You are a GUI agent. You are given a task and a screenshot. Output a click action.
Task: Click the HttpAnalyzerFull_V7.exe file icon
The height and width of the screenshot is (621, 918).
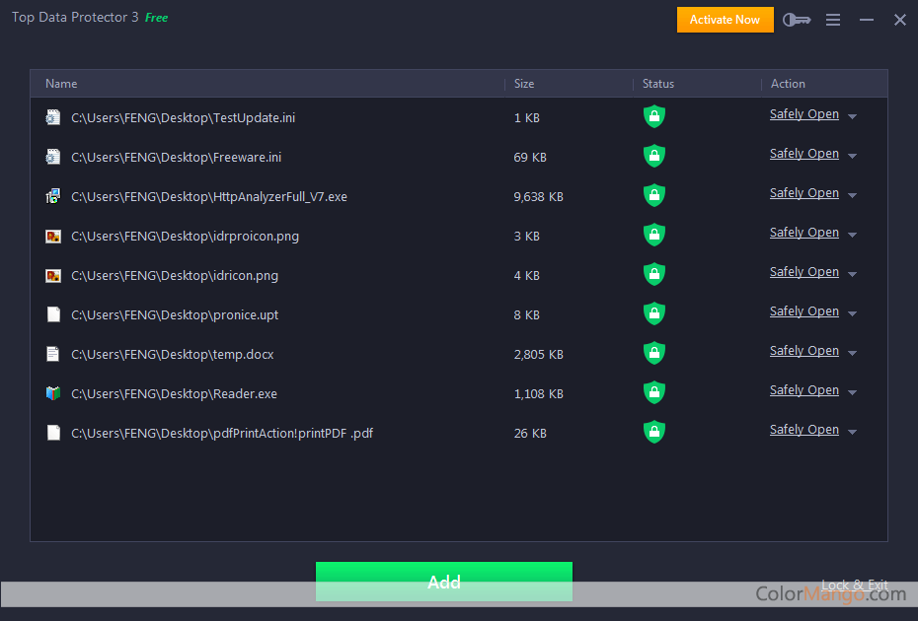tap(53, 196)
